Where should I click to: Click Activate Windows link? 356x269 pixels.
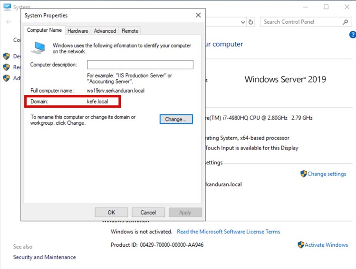(x=326, y=245)
